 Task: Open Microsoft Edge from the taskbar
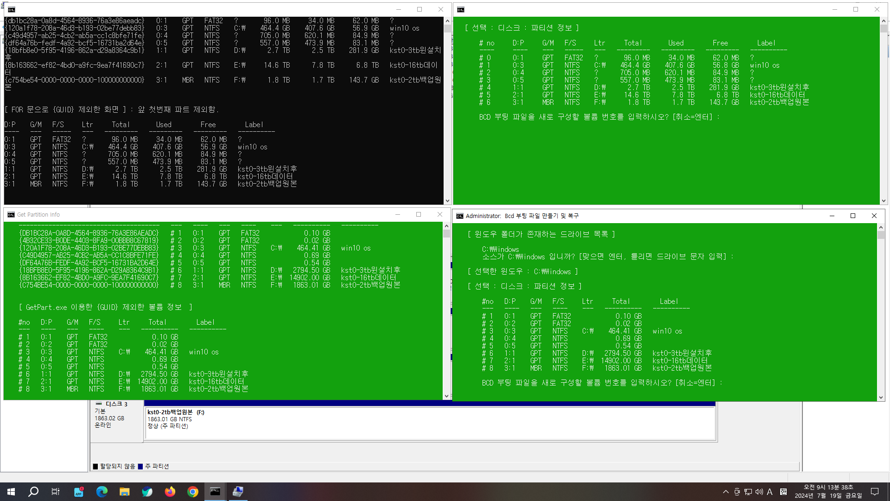[102, 492]
